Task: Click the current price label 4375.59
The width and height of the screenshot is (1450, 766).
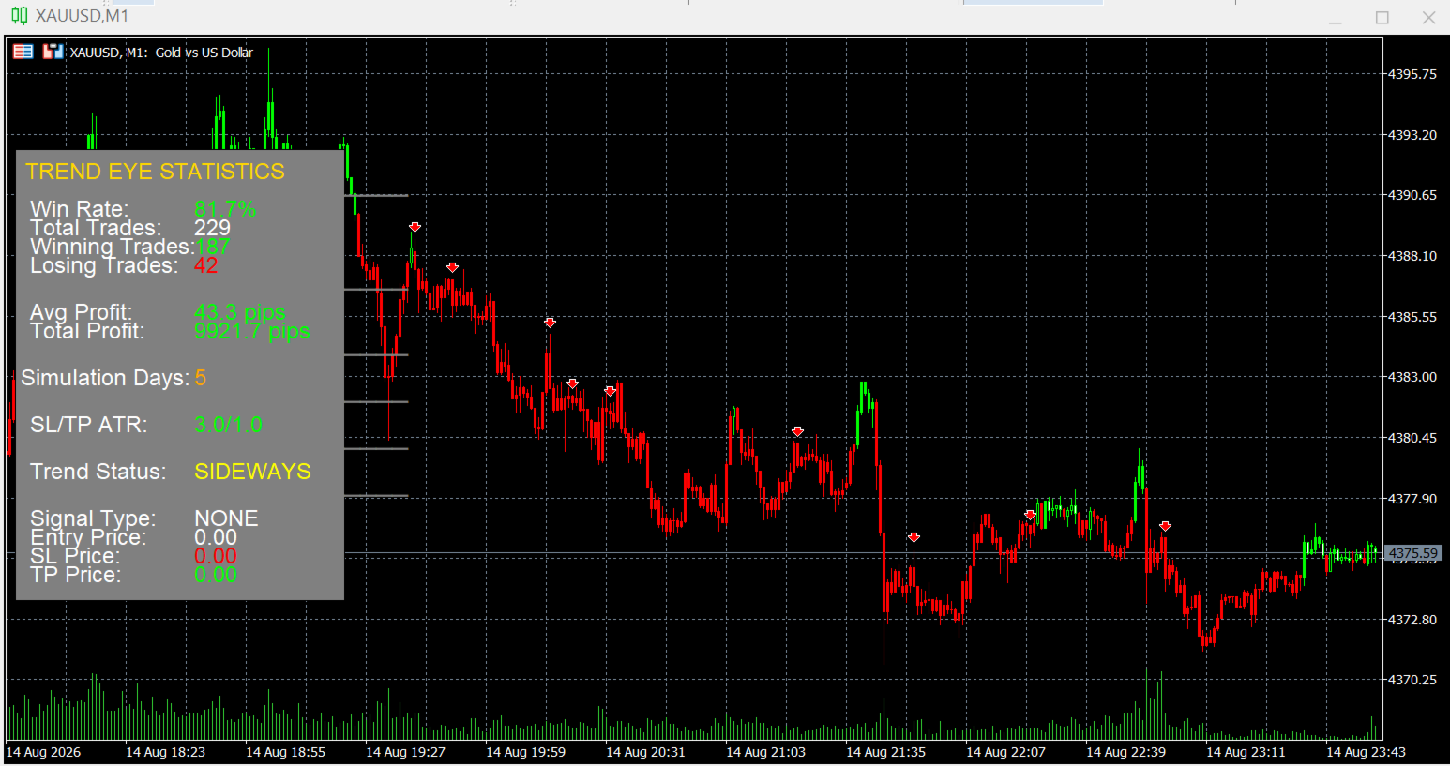Action: pyautogui.click(x=1412, y=554)
